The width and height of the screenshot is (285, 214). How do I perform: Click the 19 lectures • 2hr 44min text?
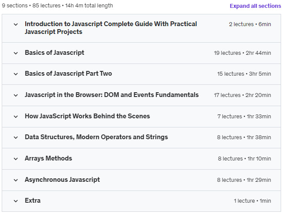pos(242,53)
